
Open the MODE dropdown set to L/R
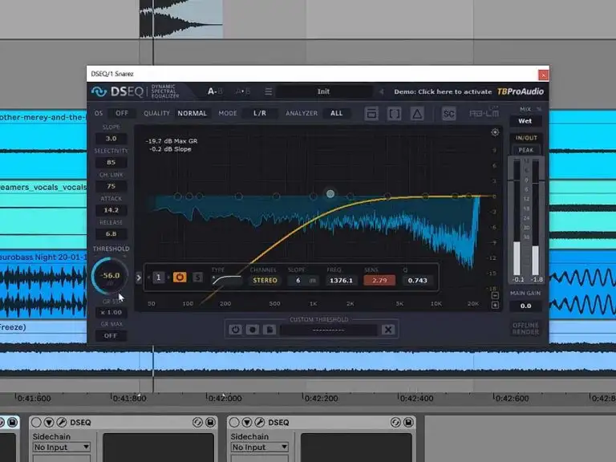point(260,113)
